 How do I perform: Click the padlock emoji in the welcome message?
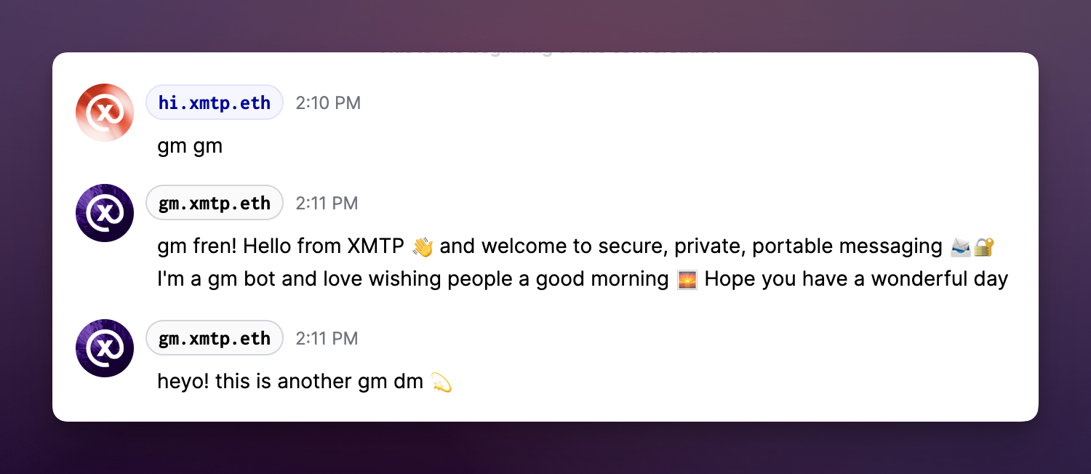tap(983, 247)
